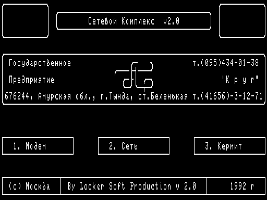Click the Предприятие text line
267x200 pixels.
[31, 80]
